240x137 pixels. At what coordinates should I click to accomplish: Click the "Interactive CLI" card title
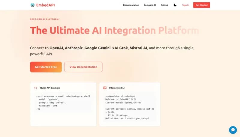click(117, 88)
